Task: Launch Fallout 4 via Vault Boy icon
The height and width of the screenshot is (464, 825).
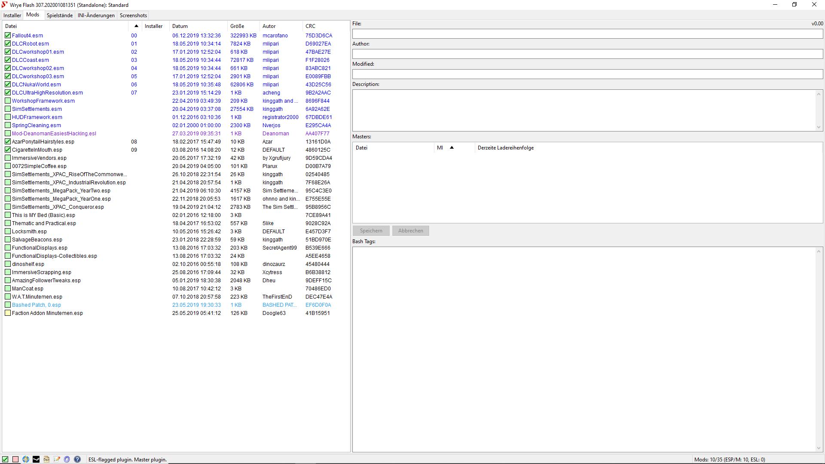Action: coord(26,459)
